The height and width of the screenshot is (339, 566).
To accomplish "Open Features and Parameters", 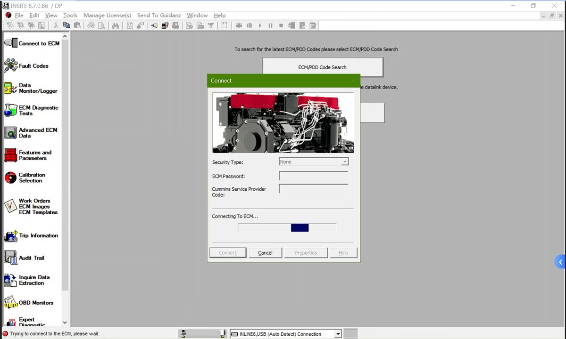I will (11, 155).
